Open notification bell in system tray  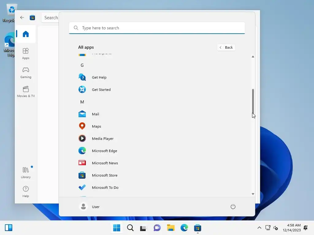click(x=306, y=228)
